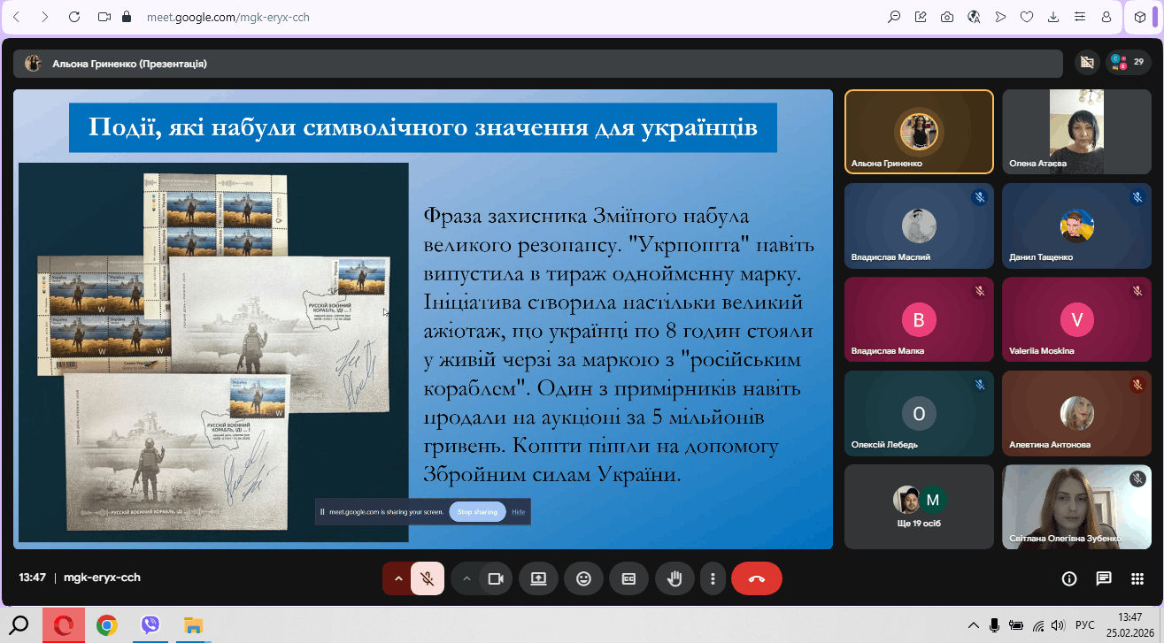Viewport: 1164px width, 643px height.
Task: Open the activities grid icon
Action: (x=1137, y=578)
